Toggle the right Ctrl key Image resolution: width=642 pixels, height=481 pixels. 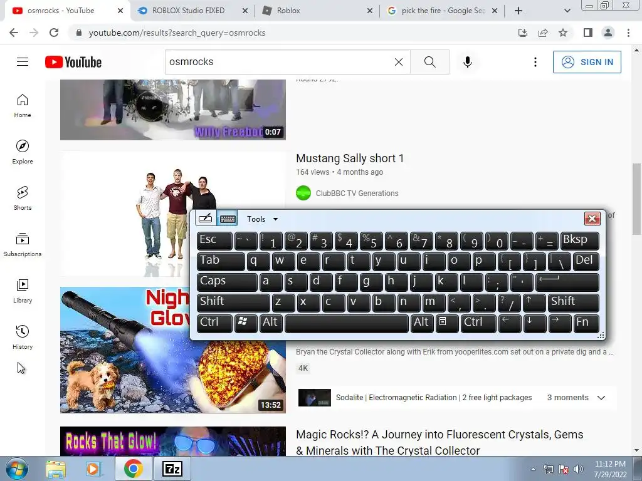[478, 323]
